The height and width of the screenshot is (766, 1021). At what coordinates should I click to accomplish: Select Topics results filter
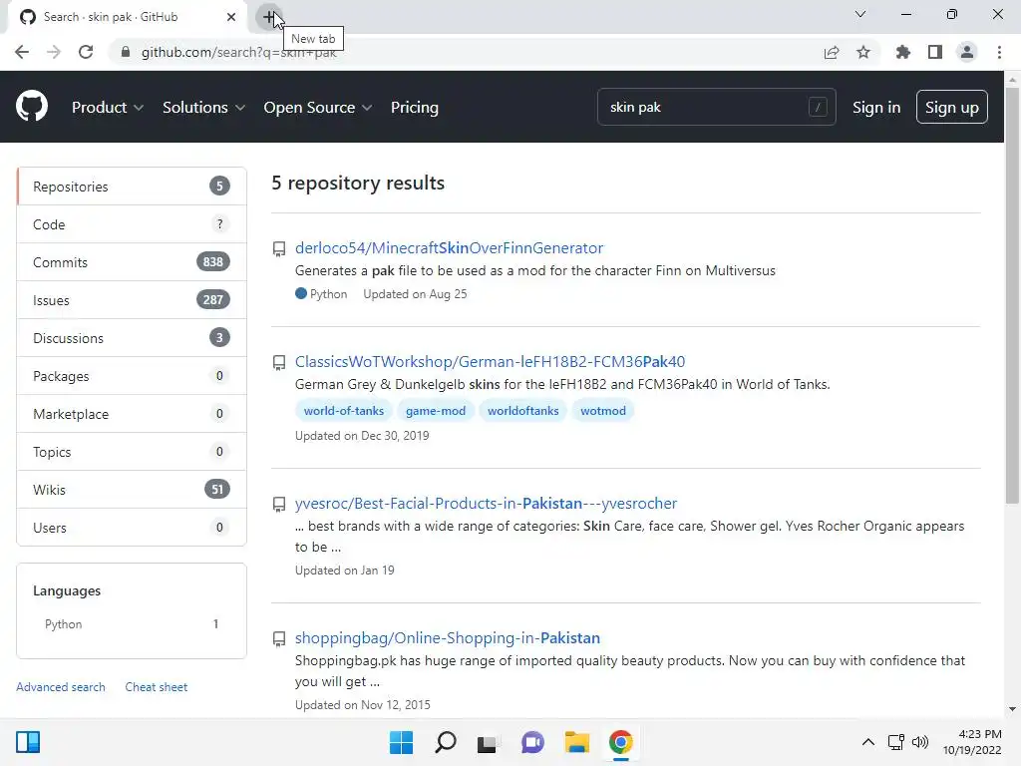click(132, 452)
